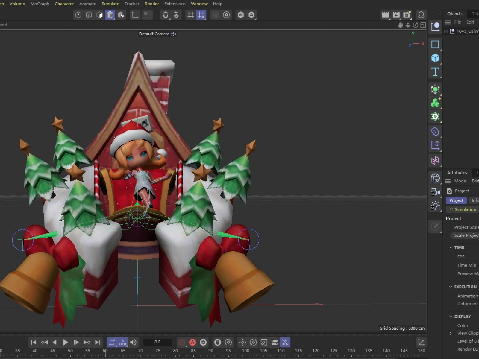The image size is (479, 359).
Task: Open the Volume menu
Action: point(17,4)
